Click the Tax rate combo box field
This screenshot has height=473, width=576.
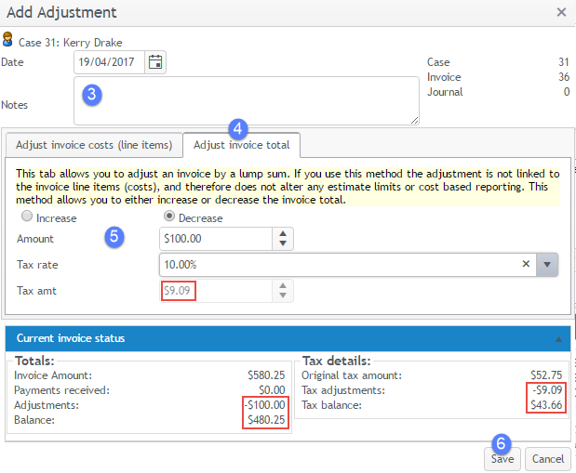click(335, 265)
